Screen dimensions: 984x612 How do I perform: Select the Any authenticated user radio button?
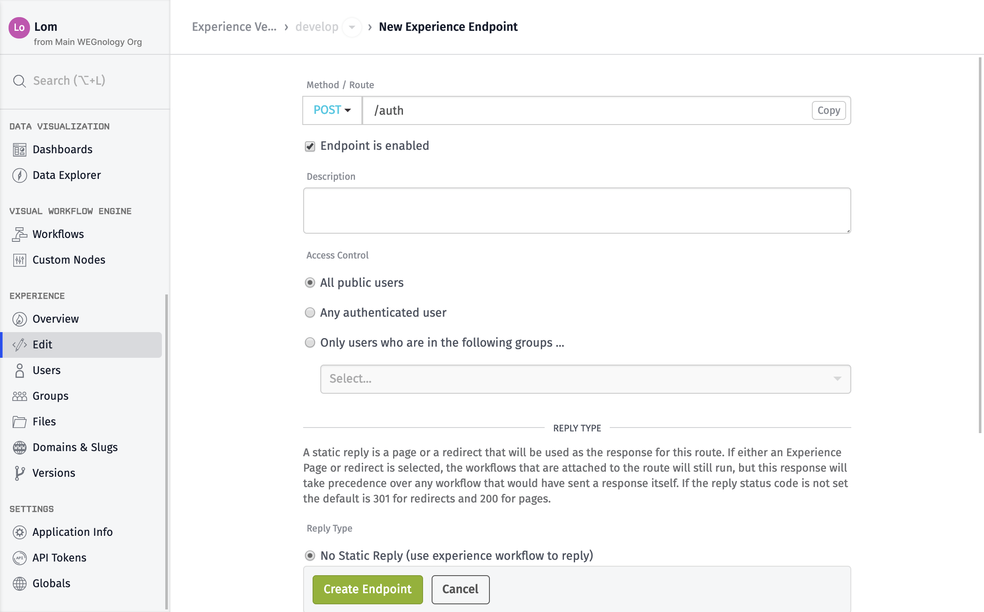(310, 312)
